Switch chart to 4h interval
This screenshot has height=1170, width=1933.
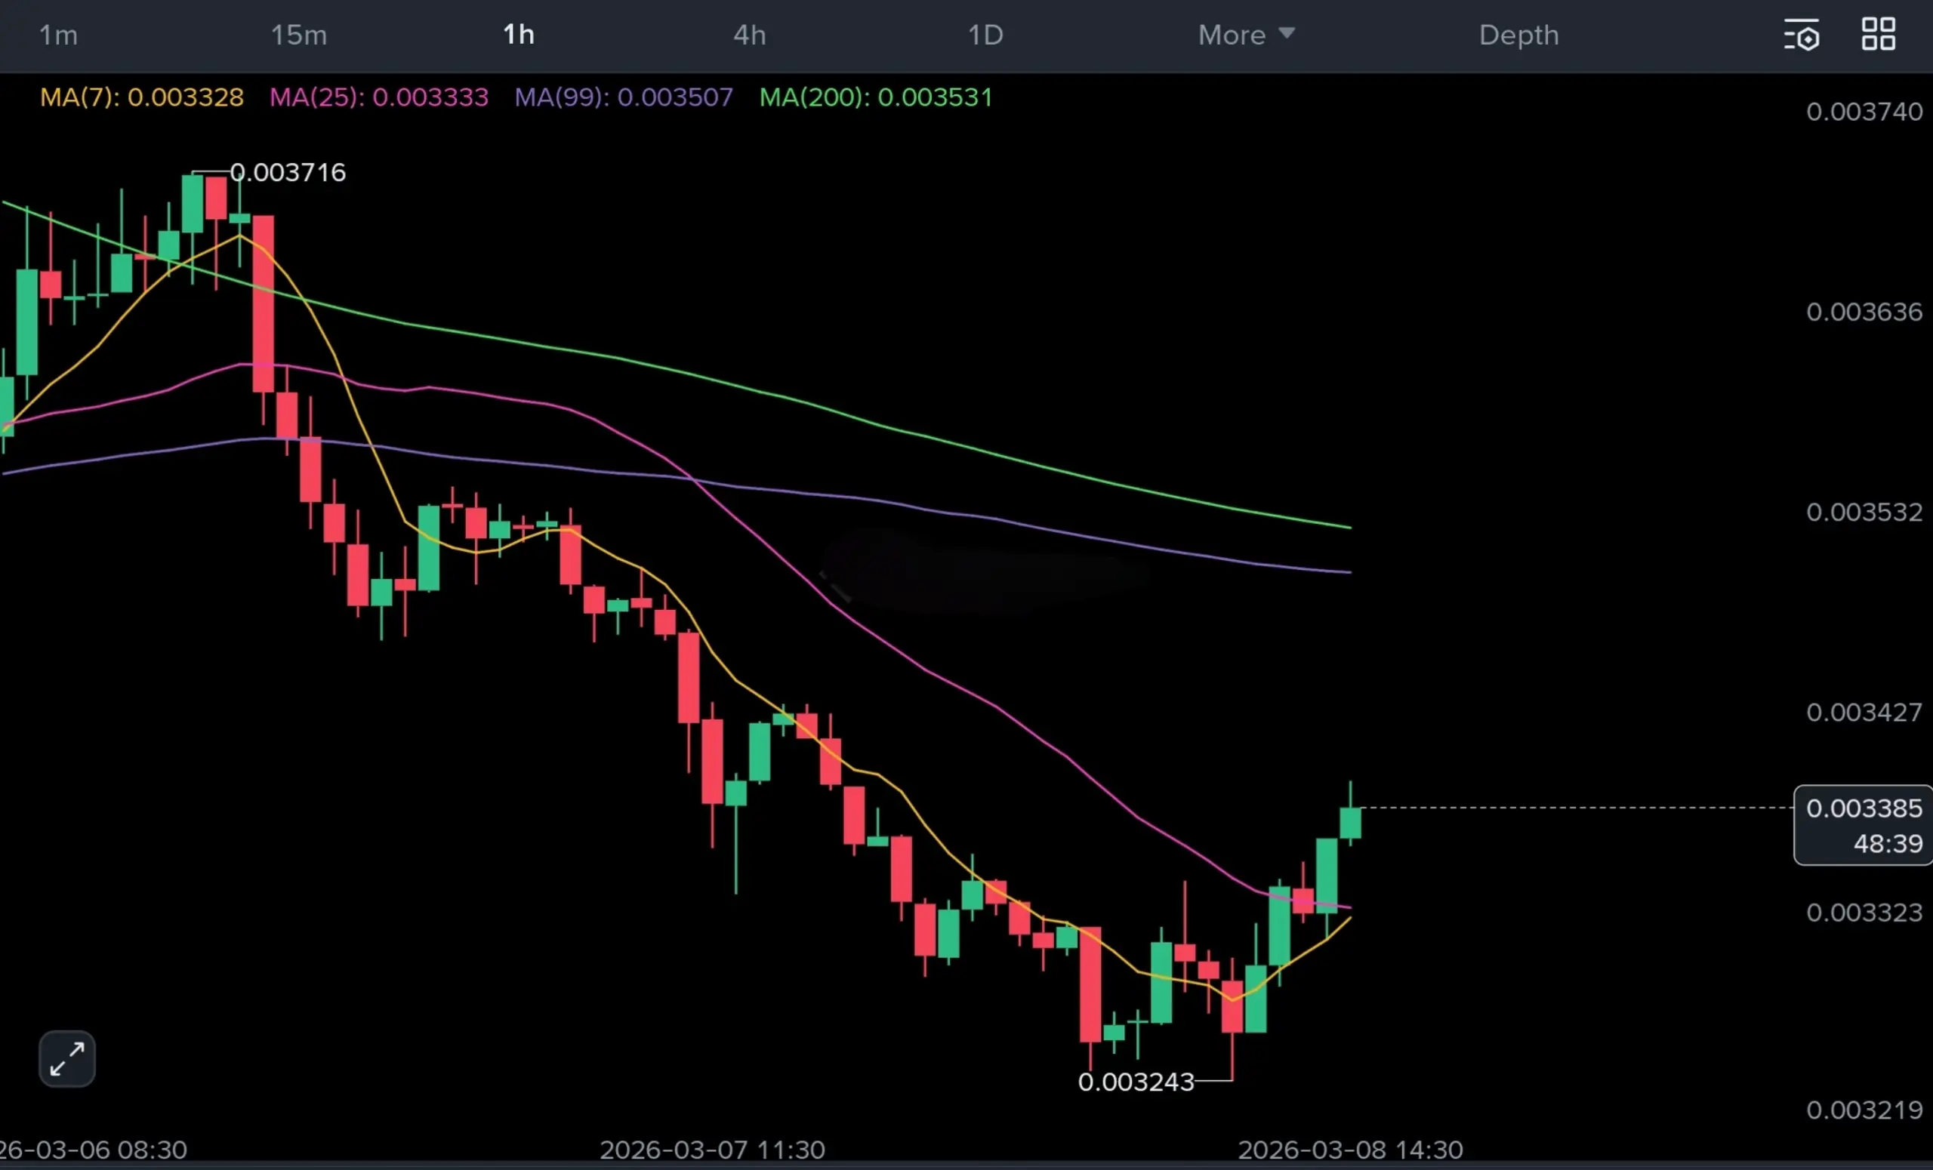pos(749,35)
